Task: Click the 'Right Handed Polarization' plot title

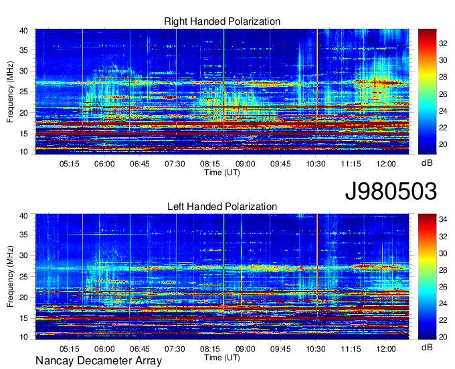Action: point(222,21)
